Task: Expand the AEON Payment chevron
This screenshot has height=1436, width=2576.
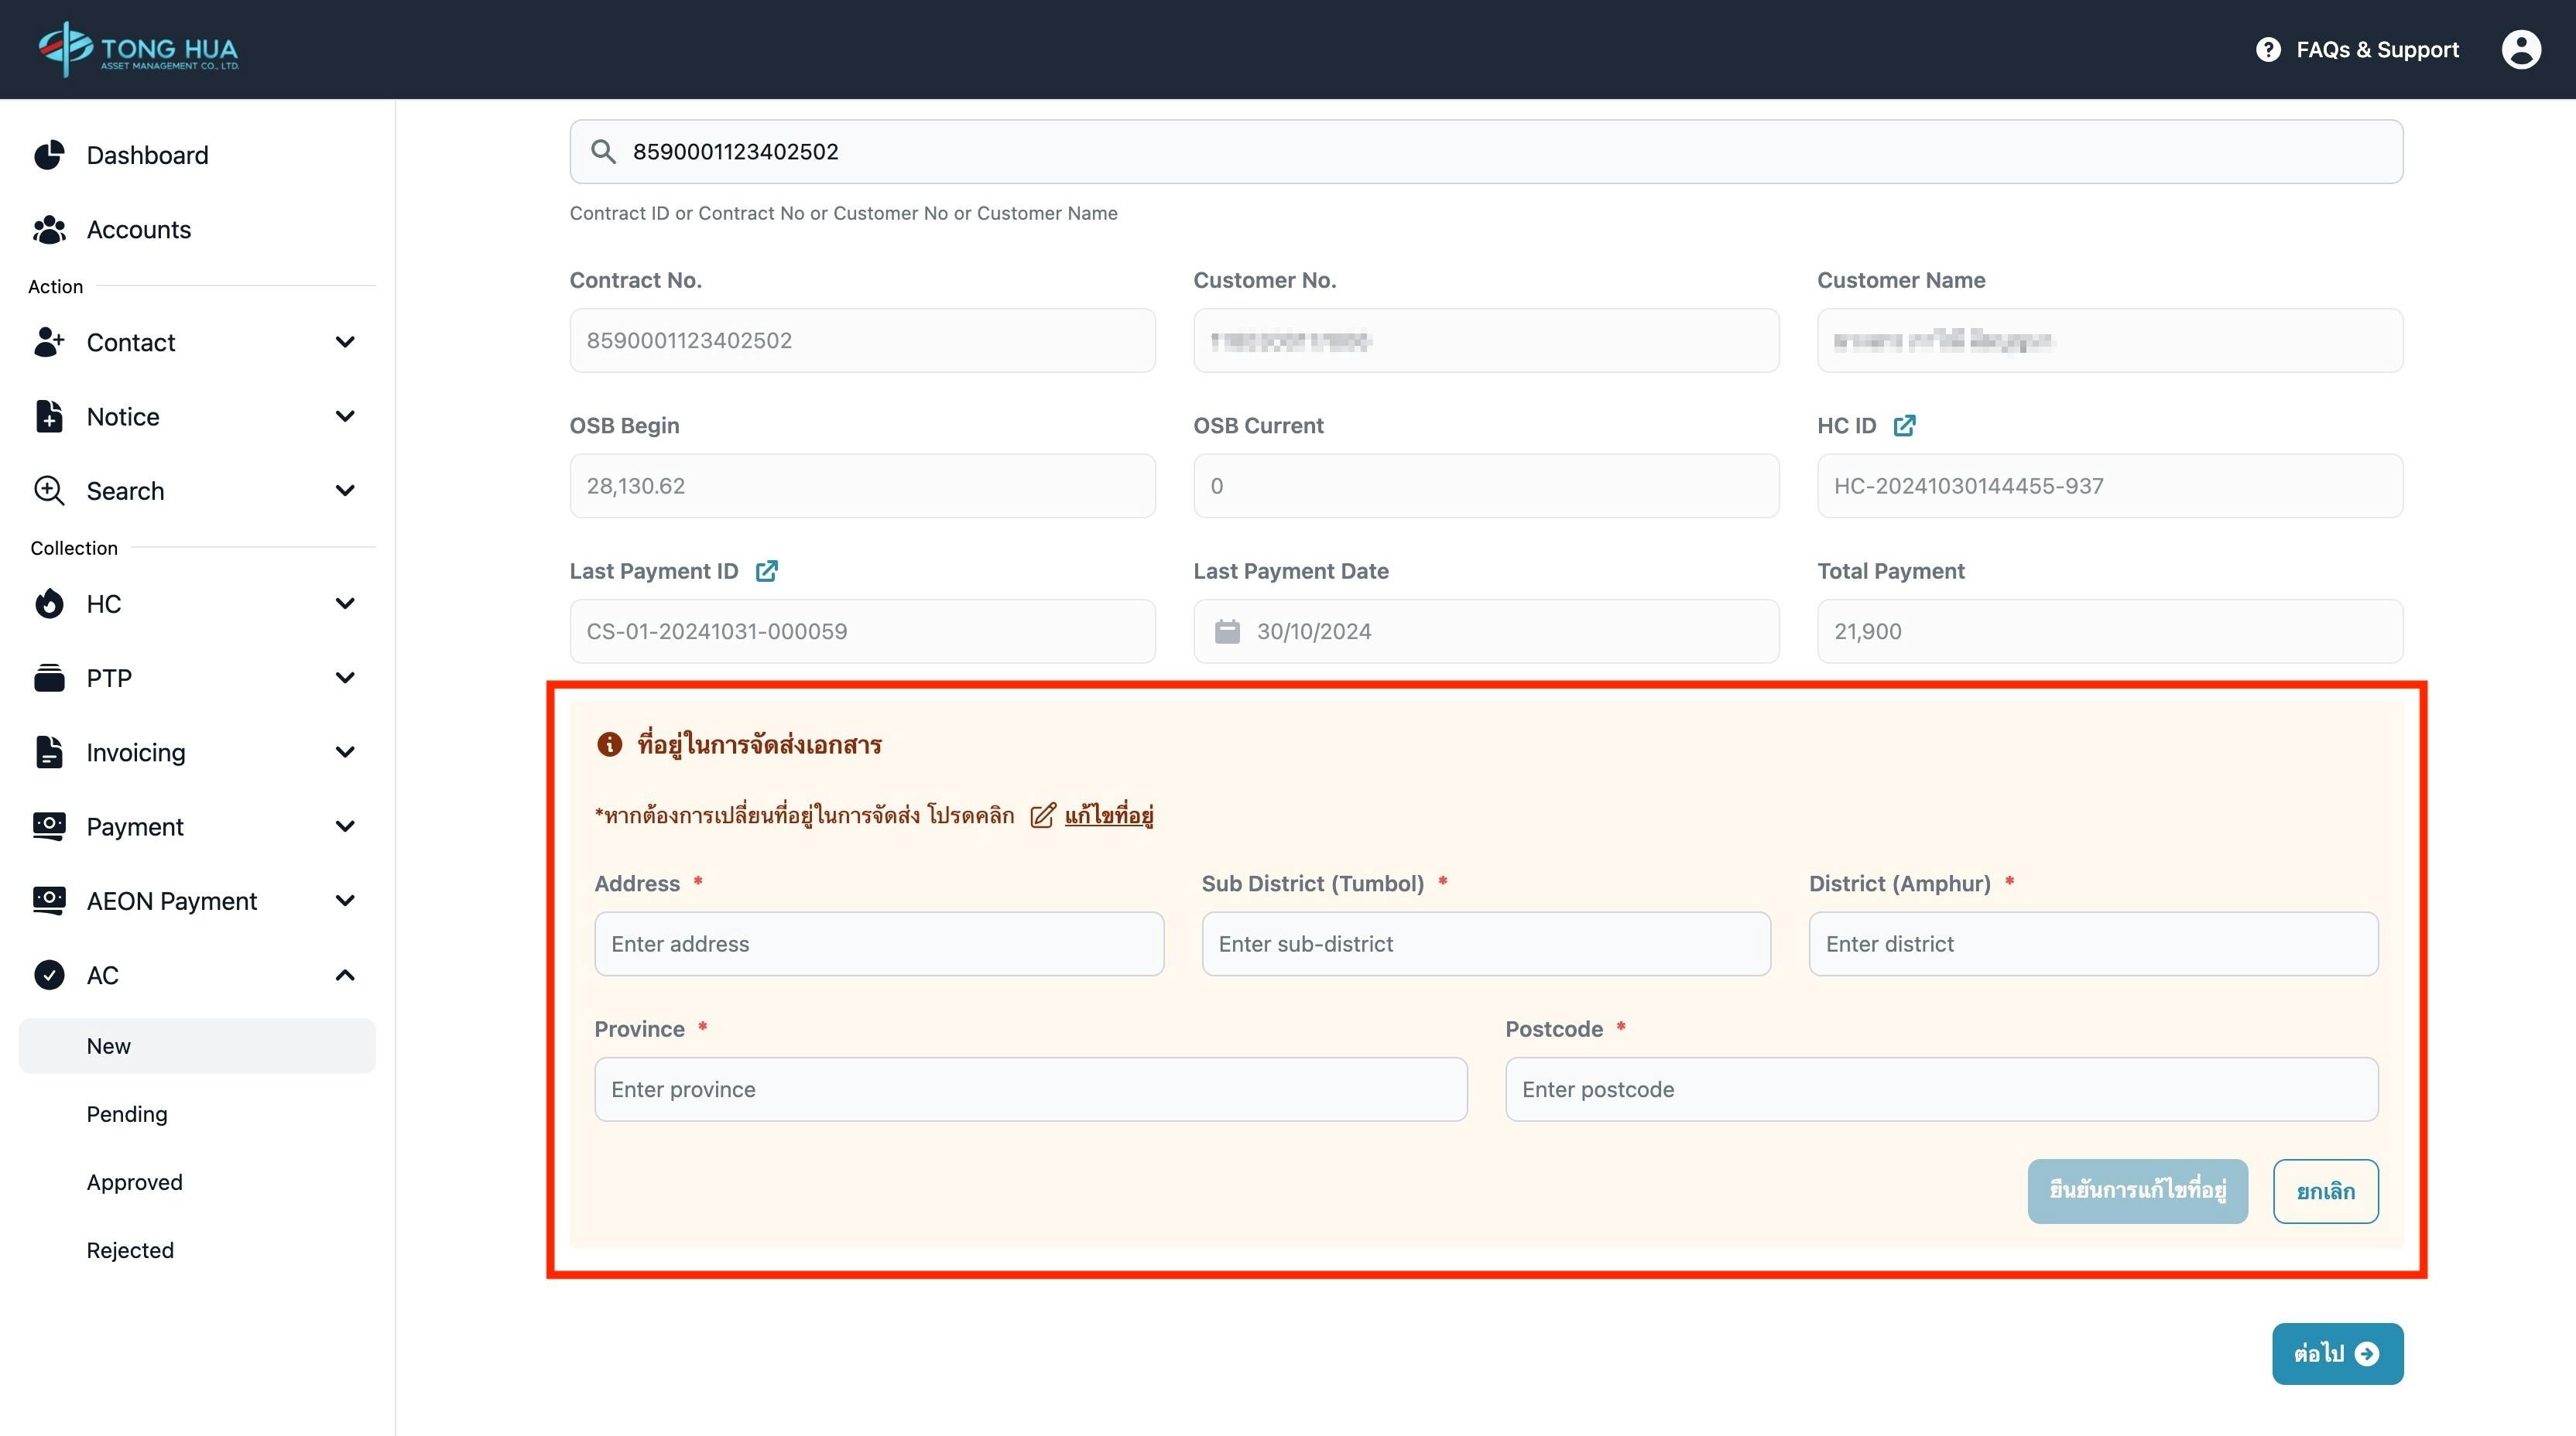Action: pyautogui.click(x=345, y=901)
